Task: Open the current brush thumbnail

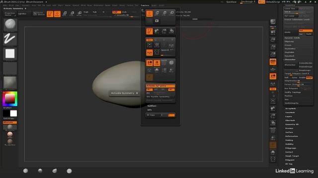Action: (10, 25)
